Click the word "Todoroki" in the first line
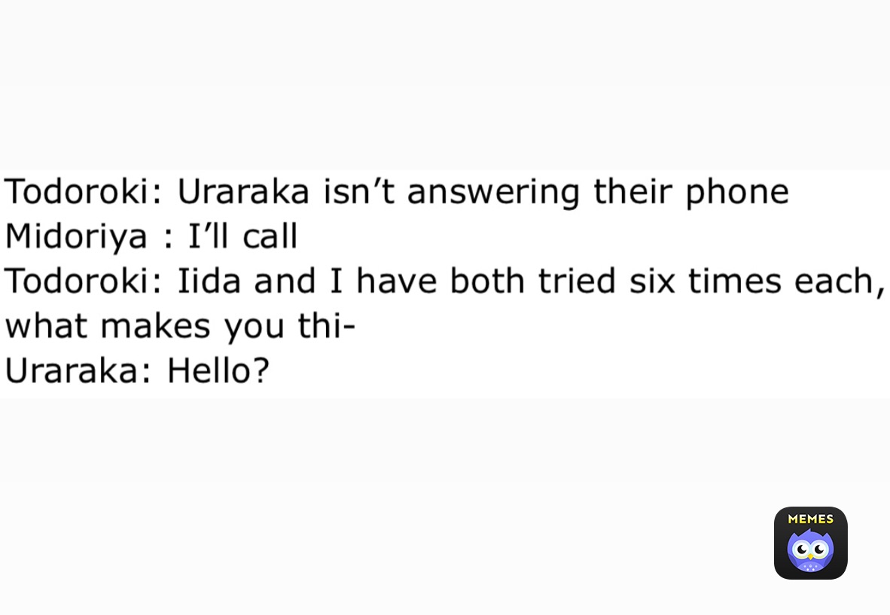The image size is (890, 615). coord(77,191)
